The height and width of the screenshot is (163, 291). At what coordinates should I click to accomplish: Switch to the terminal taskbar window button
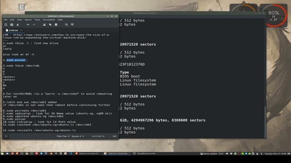pos(145,153)
